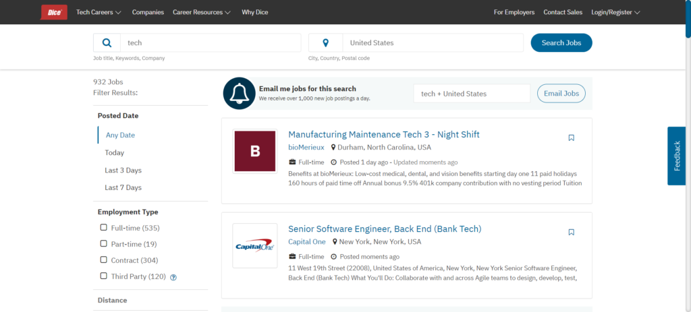Click the bell notification icon
691x312 pixels.
pyautogui.click(x=240, y=93)
